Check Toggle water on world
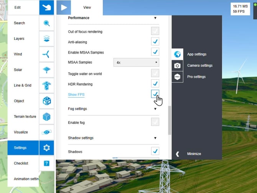 tap(155, 73)
